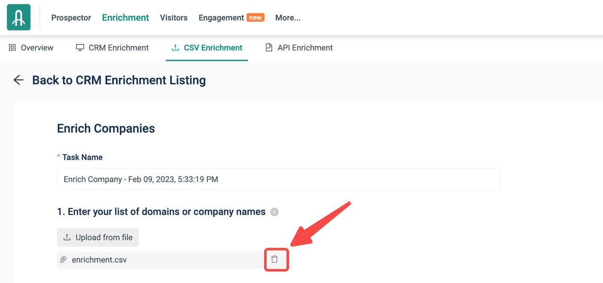The image size is (603, 283).
Task: Click the CSV Enrichment upload icon
Action: coord(175,48)
